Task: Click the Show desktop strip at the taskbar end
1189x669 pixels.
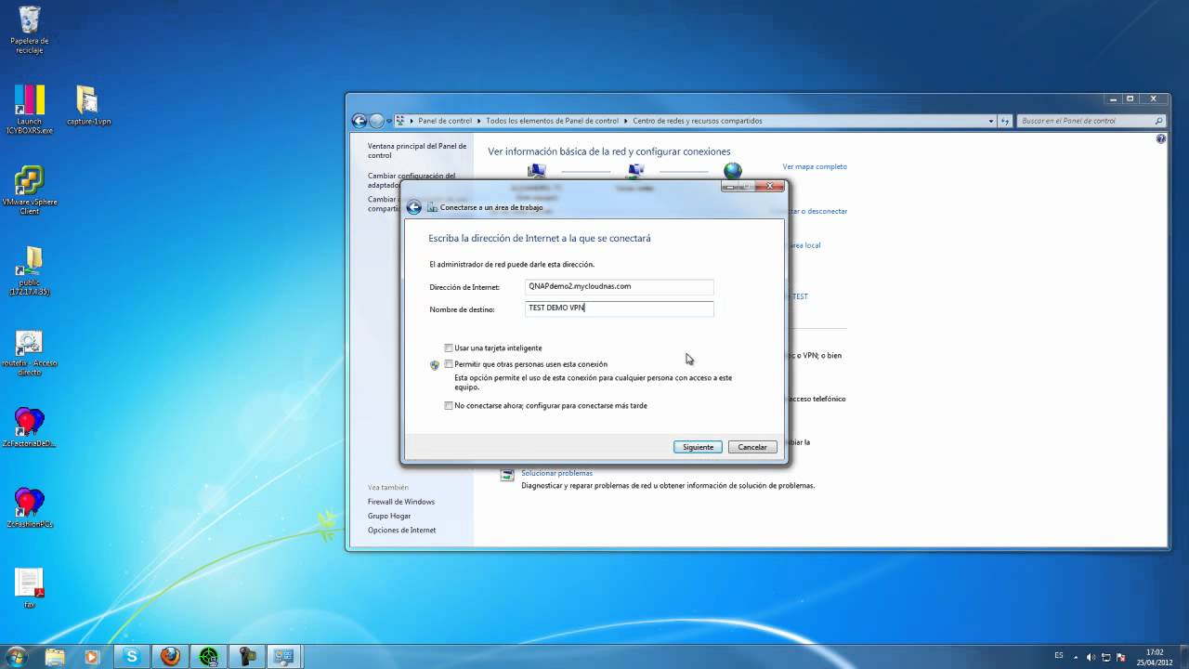Action: (1182, 657)
